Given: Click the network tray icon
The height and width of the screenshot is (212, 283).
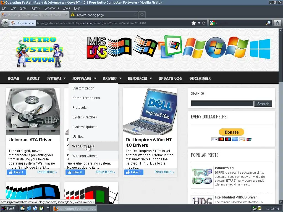Looking at the screenshot, I should coord(255,209).
